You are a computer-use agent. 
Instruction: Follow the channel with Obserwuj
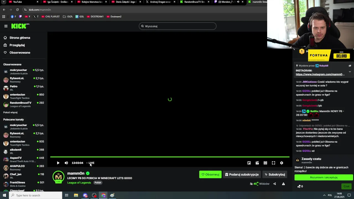point(210,174)
